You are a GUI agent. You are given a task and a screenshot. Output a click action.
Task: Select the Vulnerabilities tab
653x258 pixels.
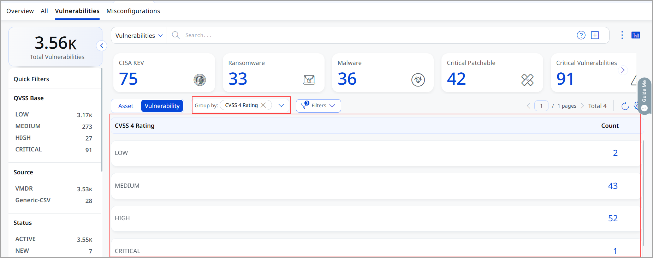[x=77, y=11]
